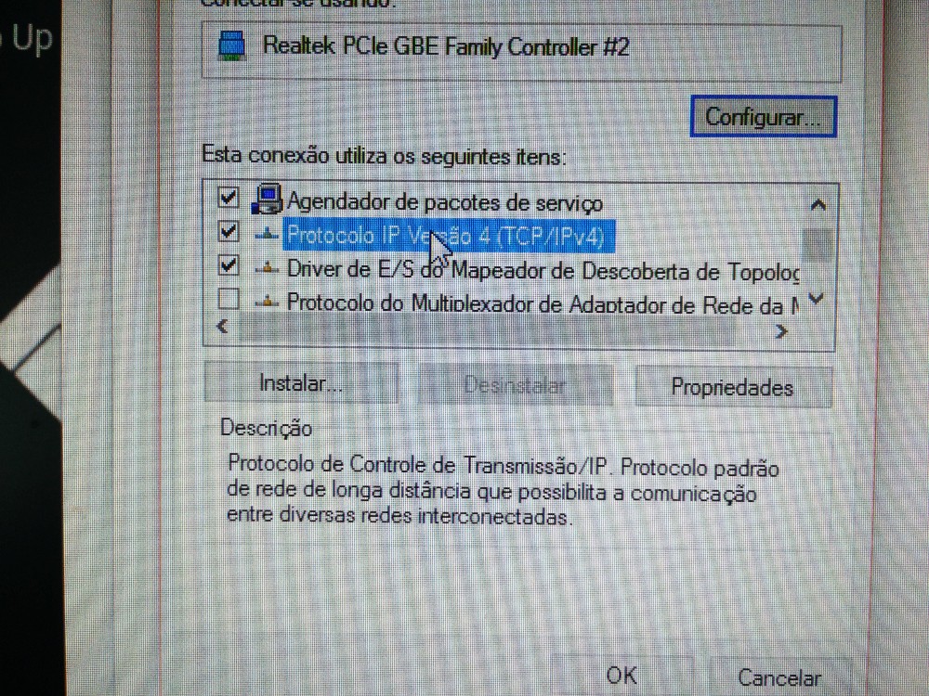Disable Driver de E/S do Mapeador checkbox

pyautogui.click(x=229, y=265)
